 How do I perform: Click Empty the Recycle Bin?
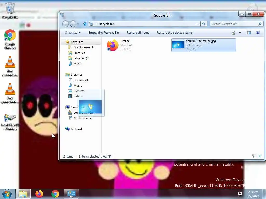(104, 33)
